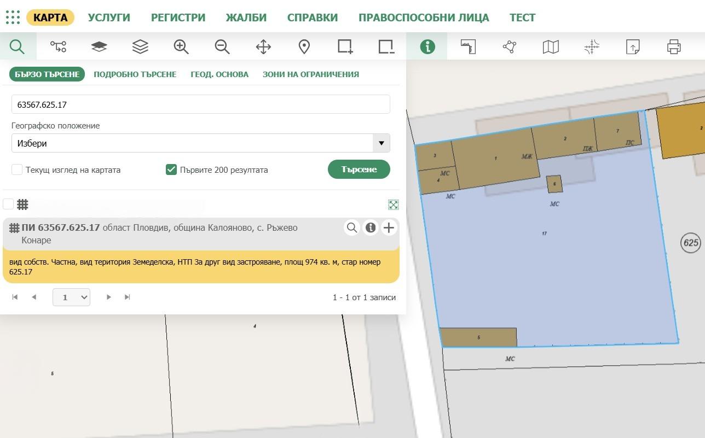705x438 pixels.
Task: Expand the 'Избери' geographic position dropdown
Action: 201,143
